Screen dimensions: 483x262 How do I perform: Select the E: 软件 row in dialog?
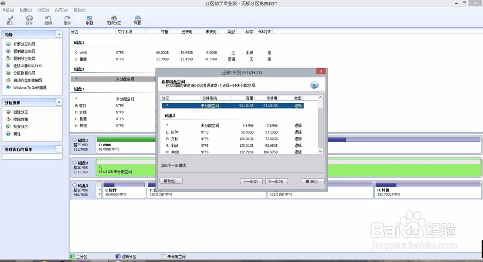(x=233, y=132)
